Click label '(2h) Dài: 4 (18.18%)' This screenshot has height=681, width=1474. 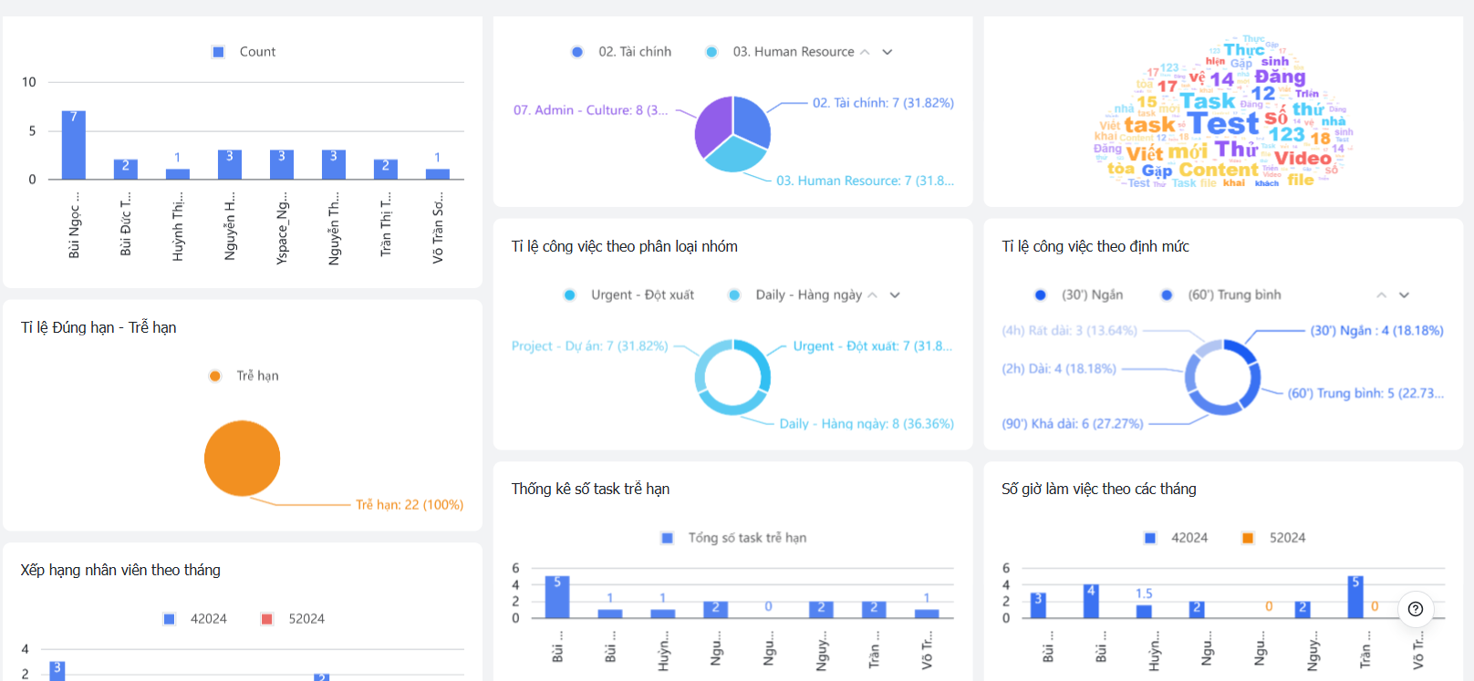pos(1059,369)
